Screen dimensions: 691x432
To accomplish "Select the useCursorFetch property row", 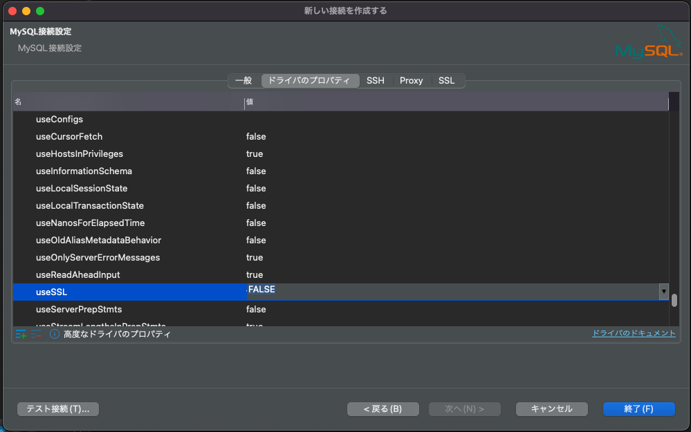I will click(138, 136).
